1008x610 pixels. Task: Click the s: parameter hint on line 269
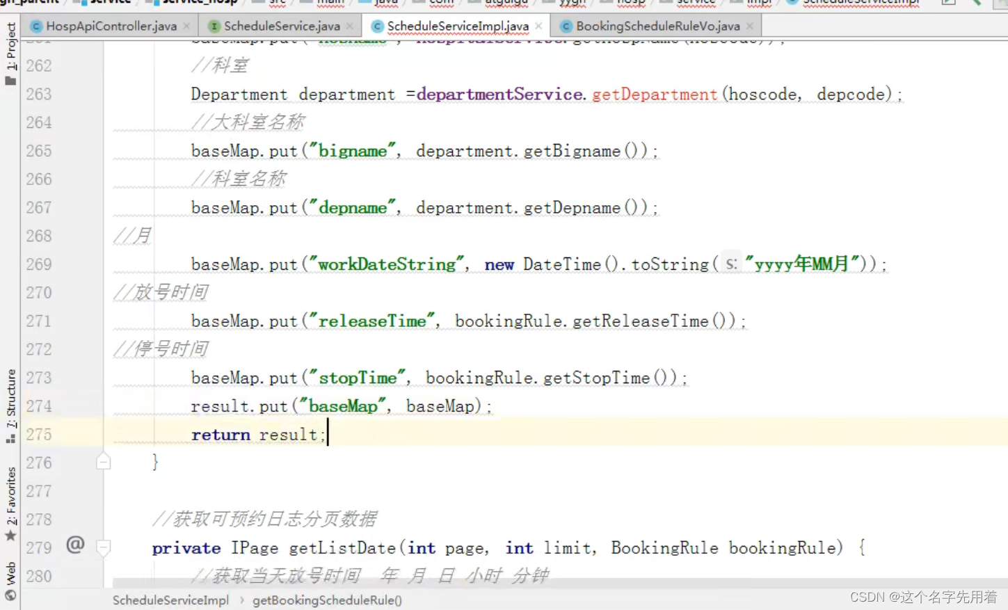731,264
